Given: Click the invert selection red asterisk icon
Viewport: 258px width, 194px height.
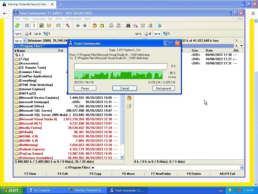Looking at the screenshot, I should (68, 26).
